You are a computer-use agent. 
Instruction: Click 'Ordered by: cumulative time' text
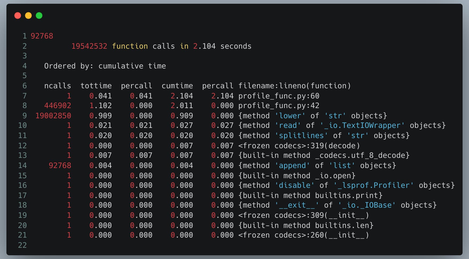coord(105,66)
